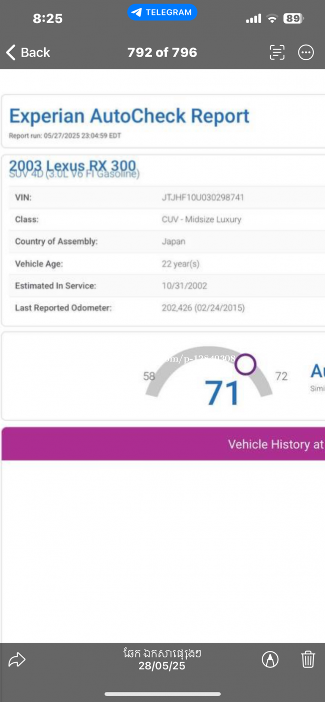Image resolution: width=325 pixels, height=702 pixels.
Task: Delete with the trash icon
Action: pos(308,659)
